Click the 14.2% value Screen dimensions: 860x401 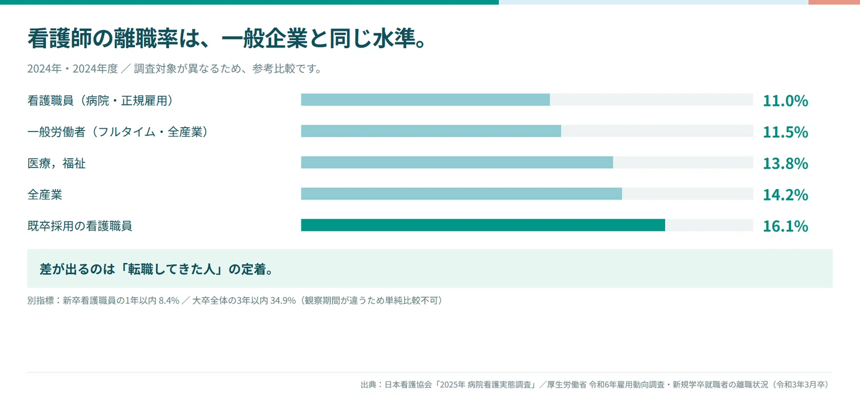tap(785, 195)
